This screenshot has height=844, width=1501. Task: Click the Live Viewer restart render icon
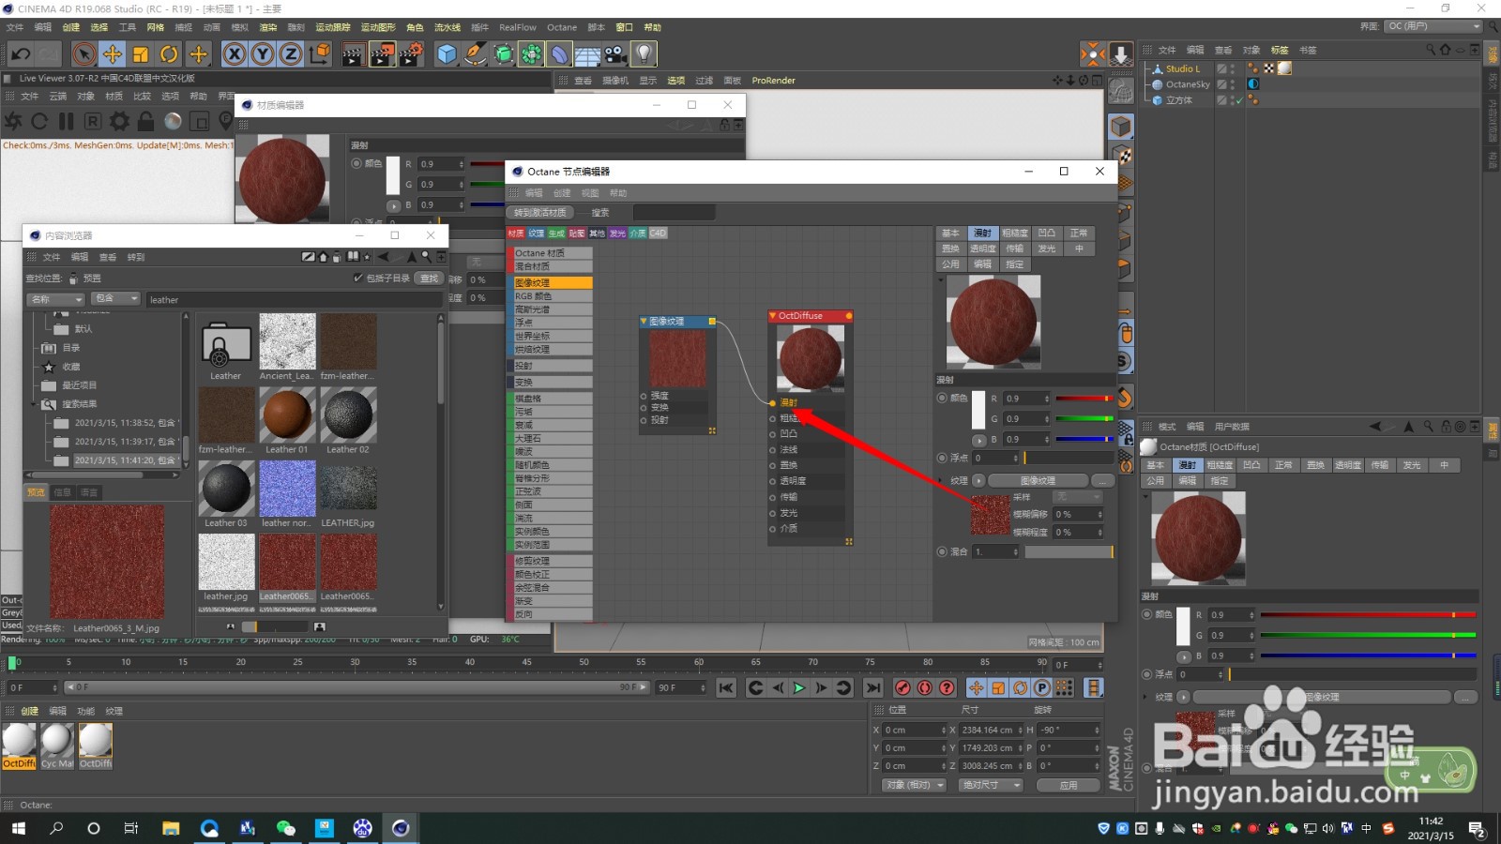tap(38, 121)
